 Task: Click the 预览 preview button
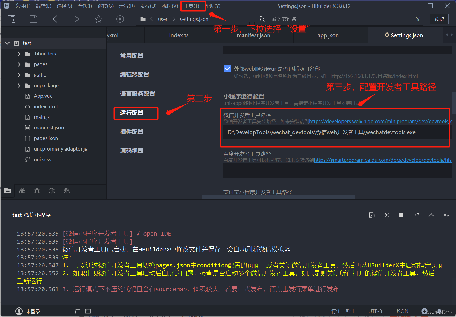click(x=439, y=19)
